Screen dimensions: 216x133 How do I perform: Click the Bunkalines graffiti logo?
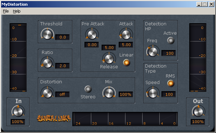[54, 118]
